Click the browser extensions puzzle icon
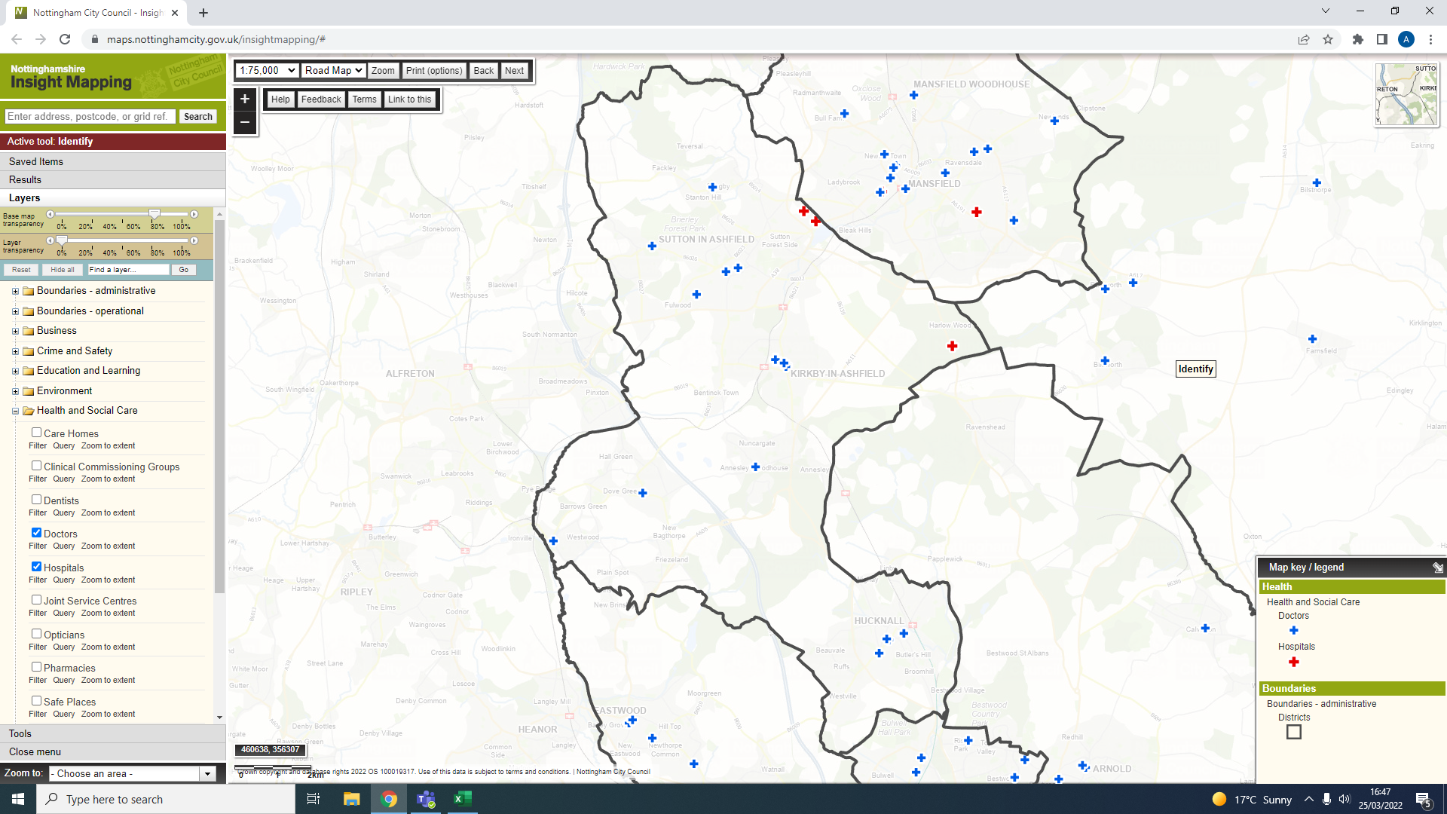Screen dimensions: 1447x814 pos(1358,39)
